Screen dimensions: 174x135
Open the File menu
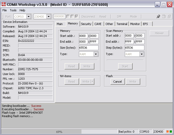4,10
